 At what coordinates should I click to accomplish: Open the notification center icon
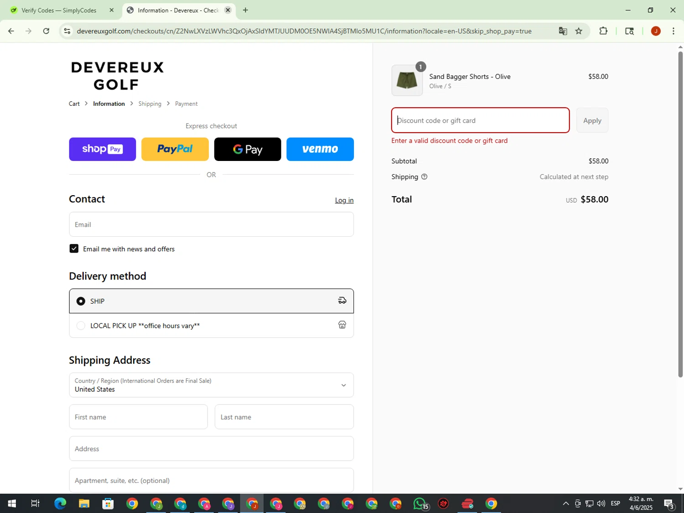coord(669,503)
